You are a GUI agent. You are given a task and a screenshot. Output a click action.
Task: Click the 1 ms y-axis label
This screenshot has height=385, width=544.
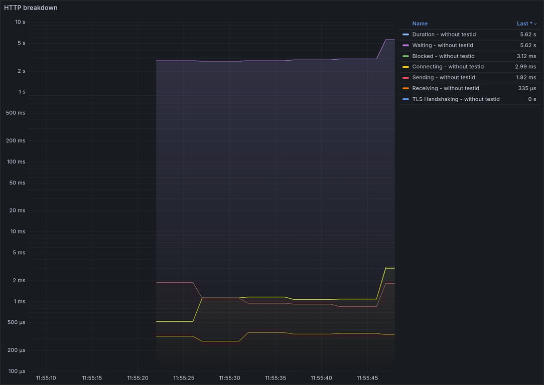[x=20, y=301]
